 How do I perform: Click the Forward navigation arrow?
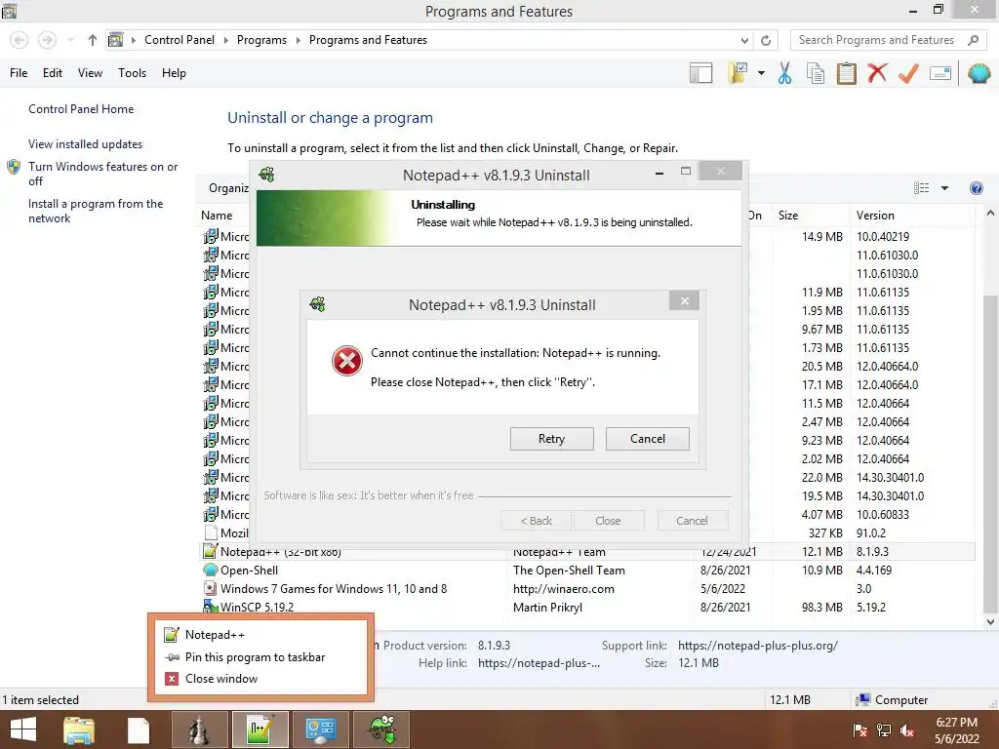[x=47, y=40]
